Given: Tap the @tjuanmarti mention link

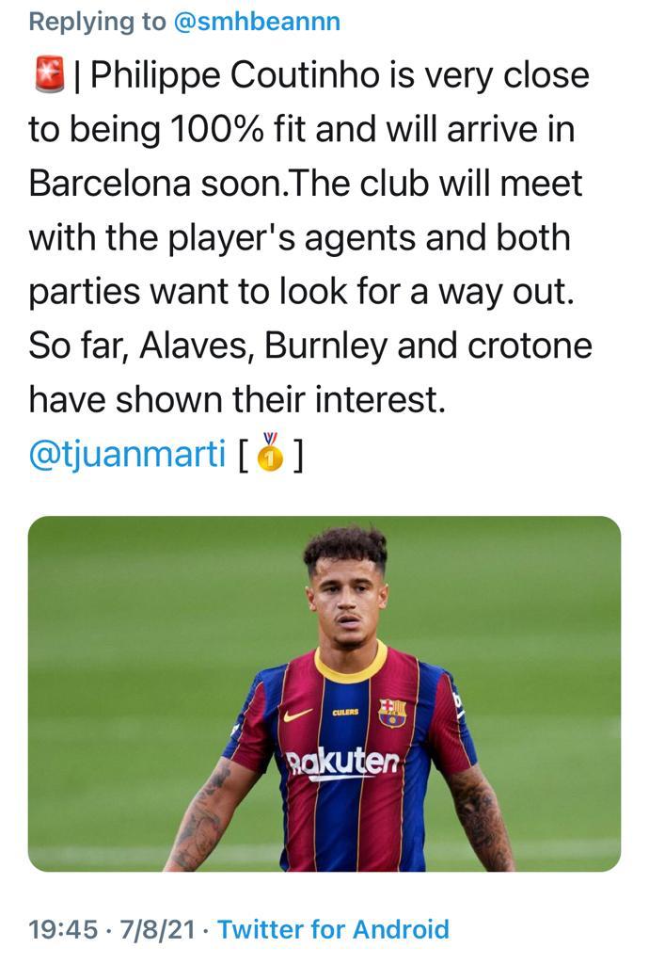Looking at the screenshot, I should [x=127, y=454].
